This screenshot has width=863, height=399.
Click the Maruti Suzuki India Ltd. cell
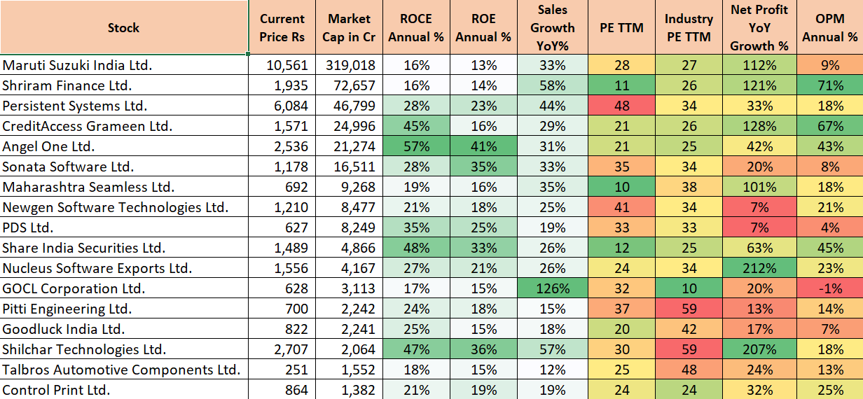tap(125, 66)
